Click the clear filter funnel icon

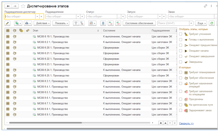point(82,23)
